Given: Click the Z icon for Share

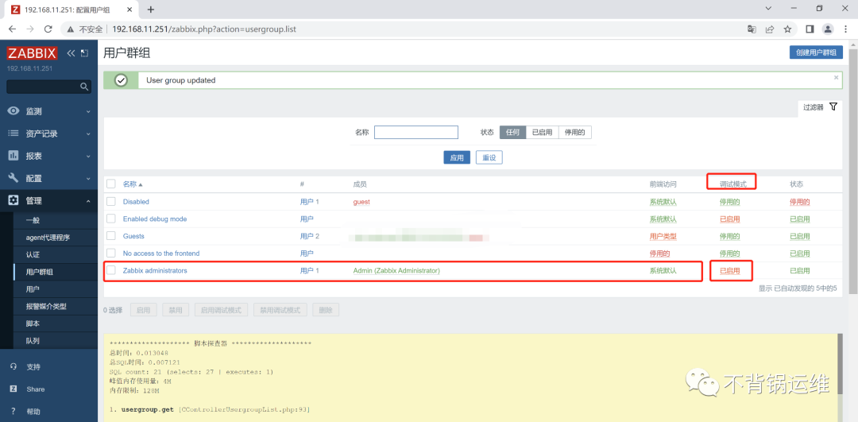Looking at the screenshot, I should tap(14, 389).
